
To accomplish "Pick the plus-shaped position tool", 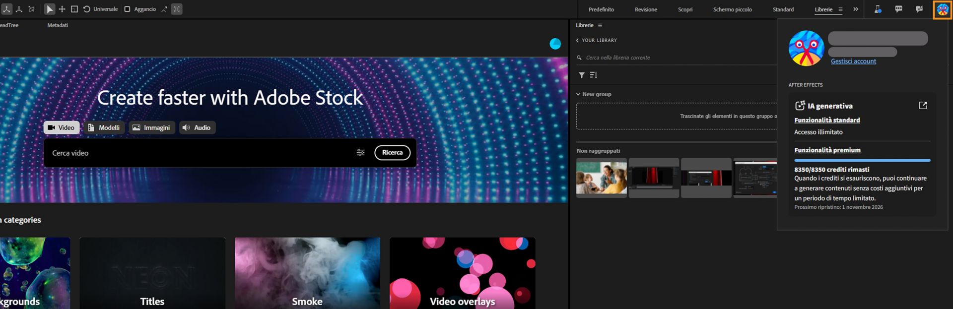I will pyautogui.click(x=62, y=9).
